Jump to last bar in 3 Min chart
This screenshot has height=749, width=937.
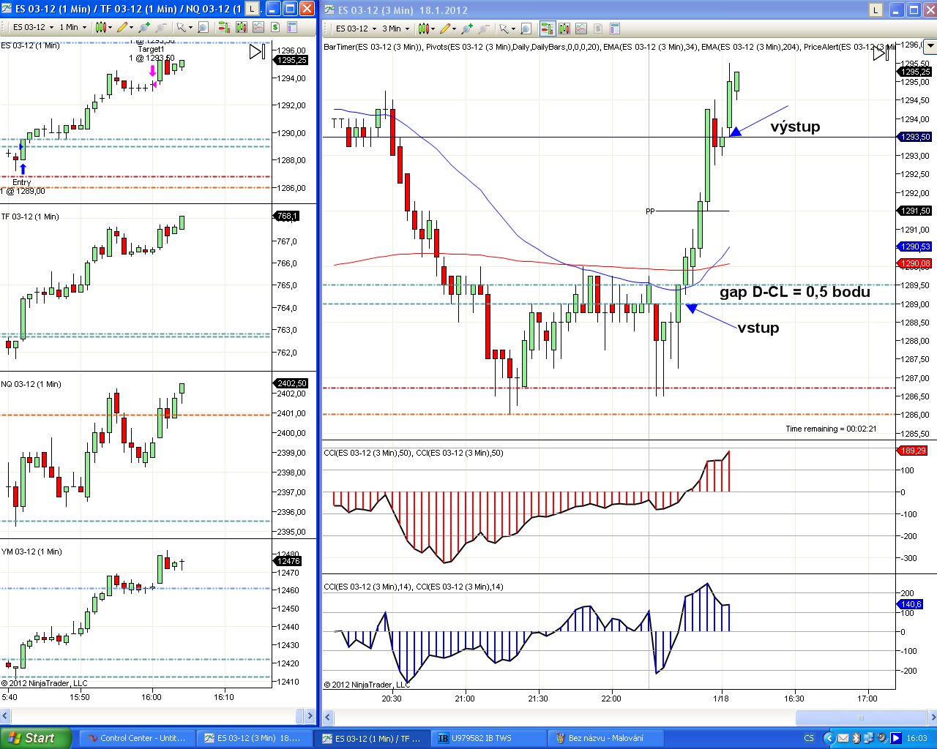pos(881,53)
